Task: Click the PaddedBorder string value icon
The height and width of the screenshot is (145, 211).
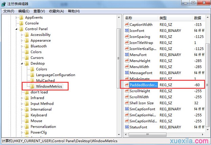Action: coord(127,85)
